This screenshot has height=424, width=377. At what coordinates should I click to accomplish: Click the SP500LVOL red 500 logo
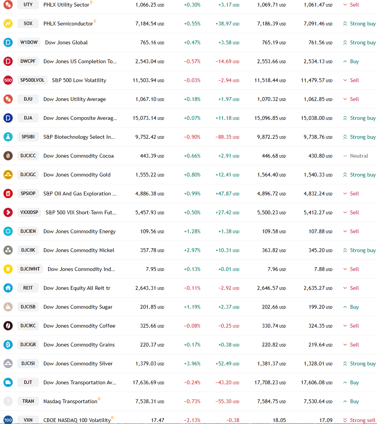[8, 80]
